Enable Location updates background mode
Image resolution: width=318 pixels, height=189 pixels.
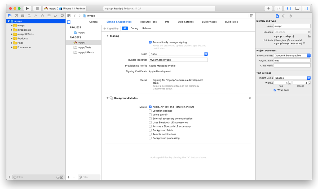(x=150, y=111)
